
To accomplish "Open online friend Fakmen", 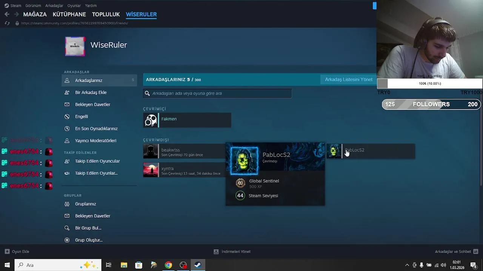I will pyautogui.click(x=187, y=120).
